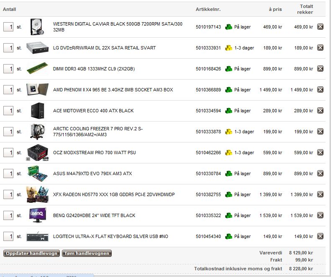Click stock icon for Logitech keyboard row
Screen dimensions: 331x277
click(x=228, y=236)
